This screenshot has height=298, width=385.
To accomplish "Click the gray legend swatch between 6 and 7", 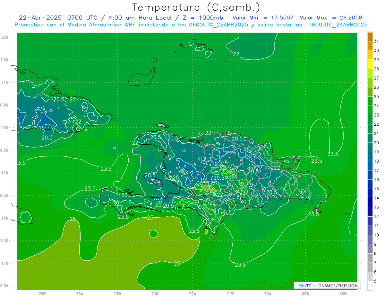I will 370,267.
